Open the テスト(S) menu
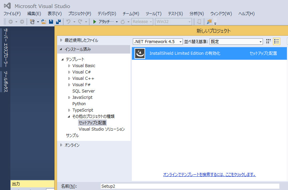This screenshot has width=288, height=190. click(x=175, y=14)
